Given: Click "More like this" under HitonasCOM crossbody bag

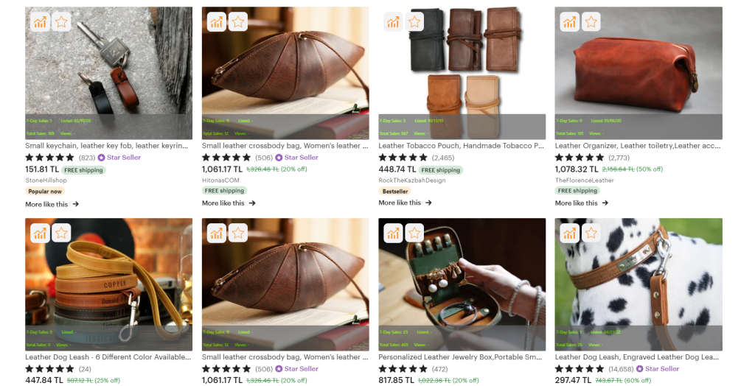Looking at the screenshot, I should tap(229, 203).
